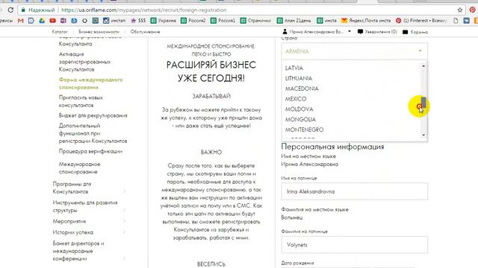478x268 pixels.
Task: Expand 'Банкет директоров и международные конференции' chevron
Action: (x=124, y=258)
